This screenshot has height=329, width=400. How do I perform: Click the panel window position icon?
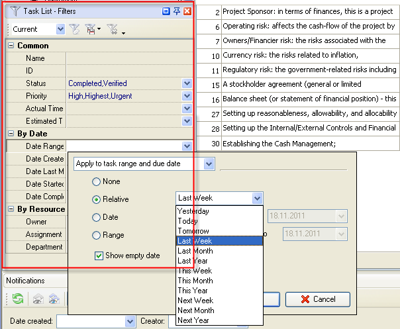click(166, 11)
